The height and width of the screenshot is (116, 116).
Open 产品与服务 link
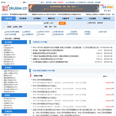(x=90, y=2)
